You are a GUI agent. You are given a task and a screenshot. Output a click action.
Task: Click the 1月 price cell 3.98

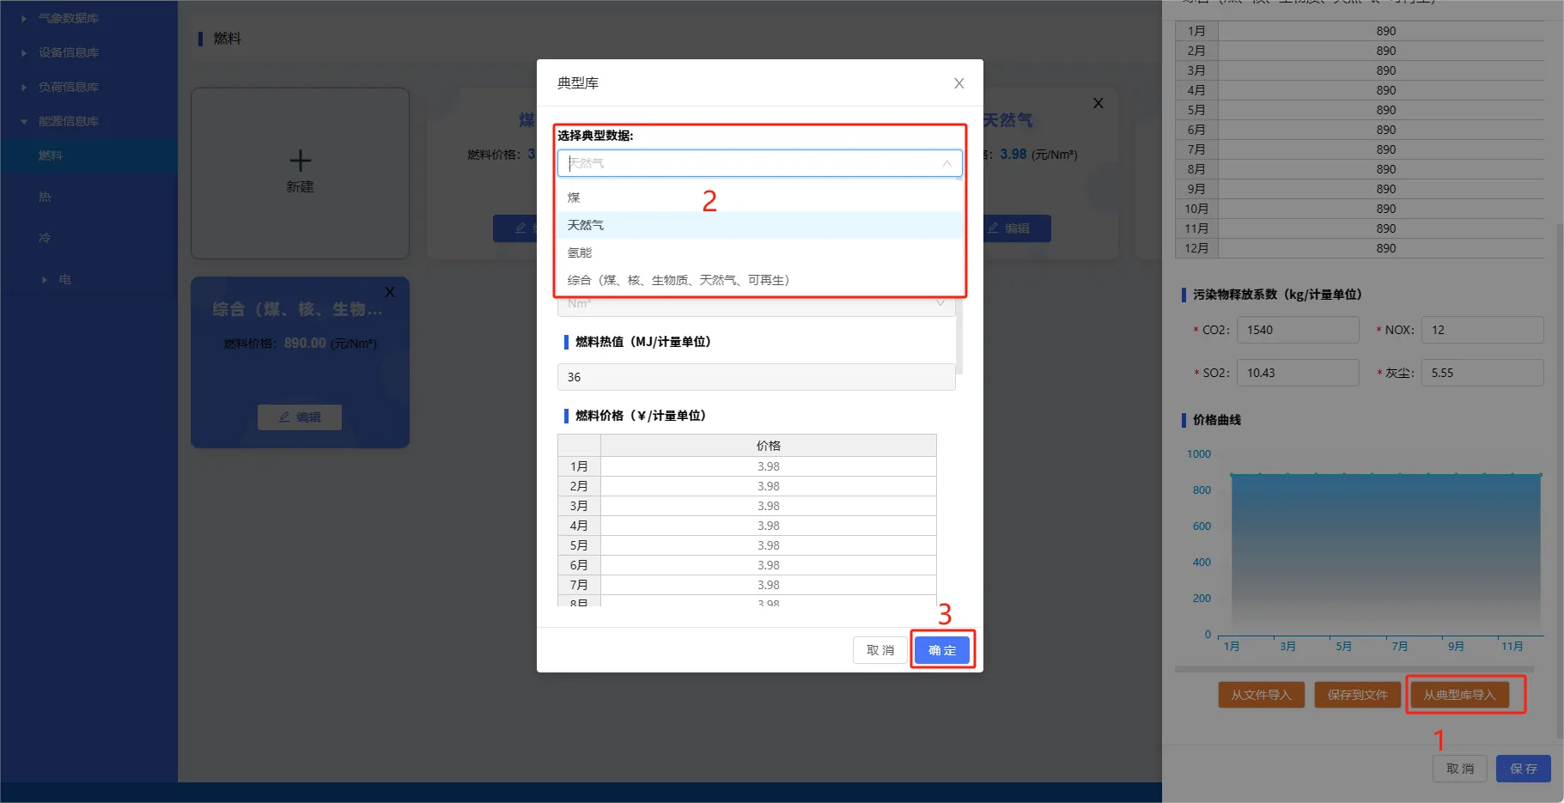point(768,466)
